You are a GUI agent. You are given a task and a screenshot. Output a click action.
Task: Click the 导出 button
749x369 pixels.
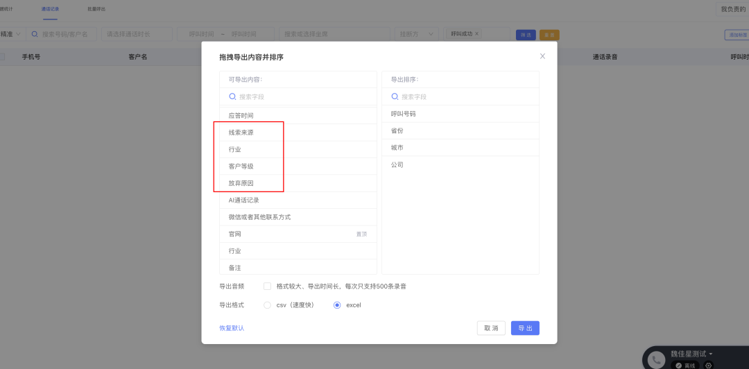pos(525,328)
